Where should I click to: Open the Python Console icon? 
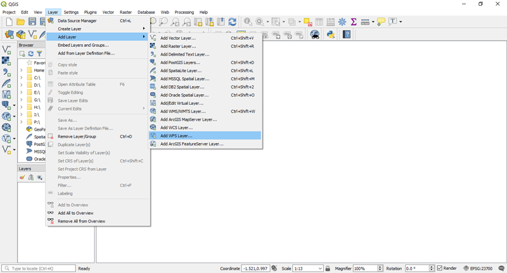(x=330, y=34)
